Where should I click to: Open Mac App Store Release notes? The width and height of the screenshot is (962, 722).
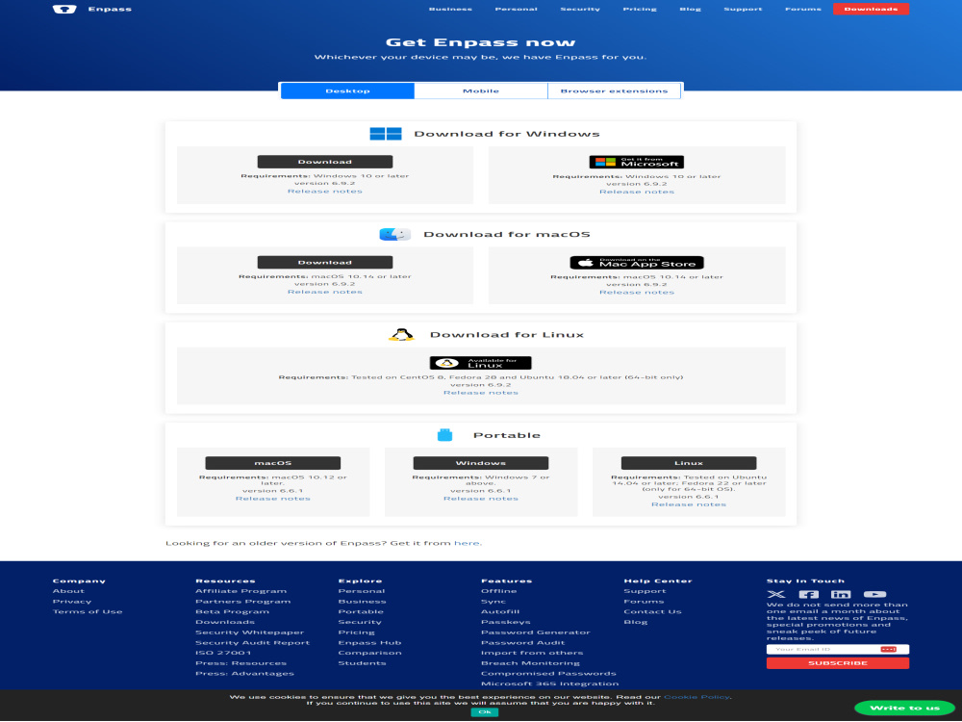point(636,293)
